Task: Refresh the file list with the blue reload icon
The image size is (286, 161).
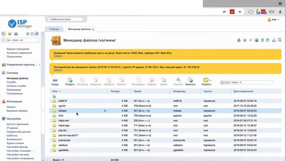Action: (x=239, y=40)
